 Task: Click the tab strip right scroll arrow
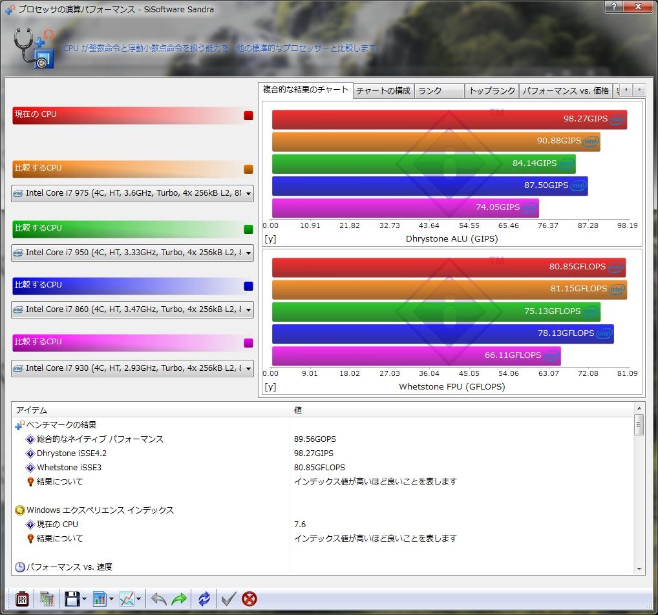click(x=639, y=90)
